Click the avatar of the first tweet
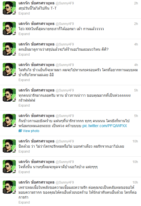 coord(9,8)
